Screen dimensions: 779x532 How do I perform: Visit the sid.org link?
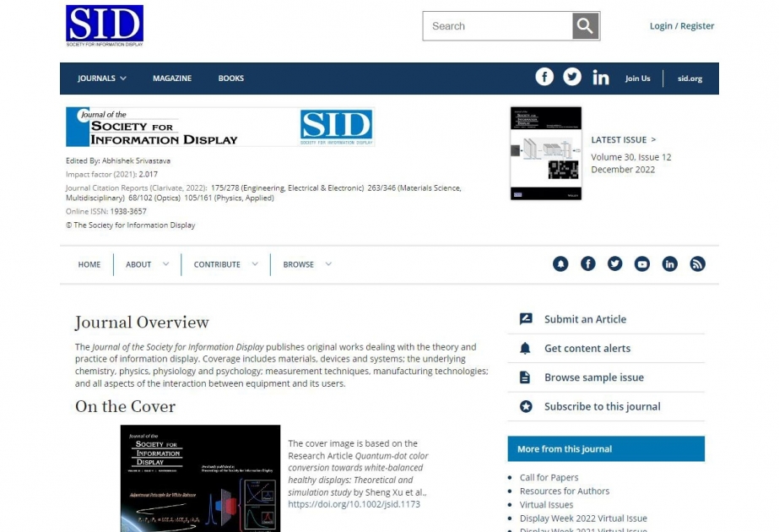(x=690, y=78)
